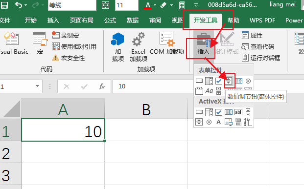Click the liang mei account name
Viewport: 304px width, 189px height.
(282, 4)
